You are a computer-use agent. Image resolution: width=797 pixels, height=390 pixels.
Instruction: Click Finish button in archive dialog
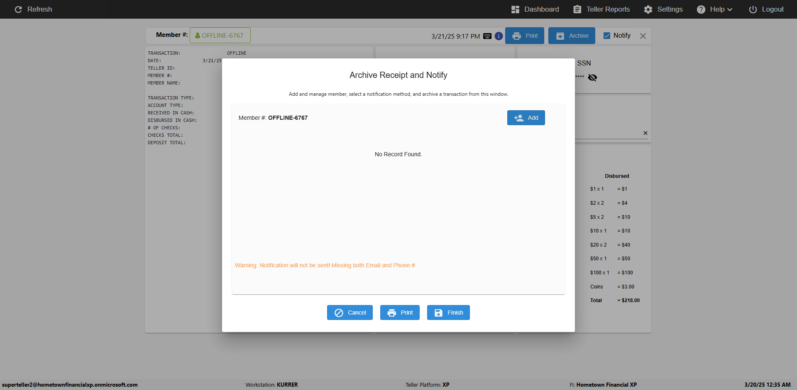click(x=448, y=312)
